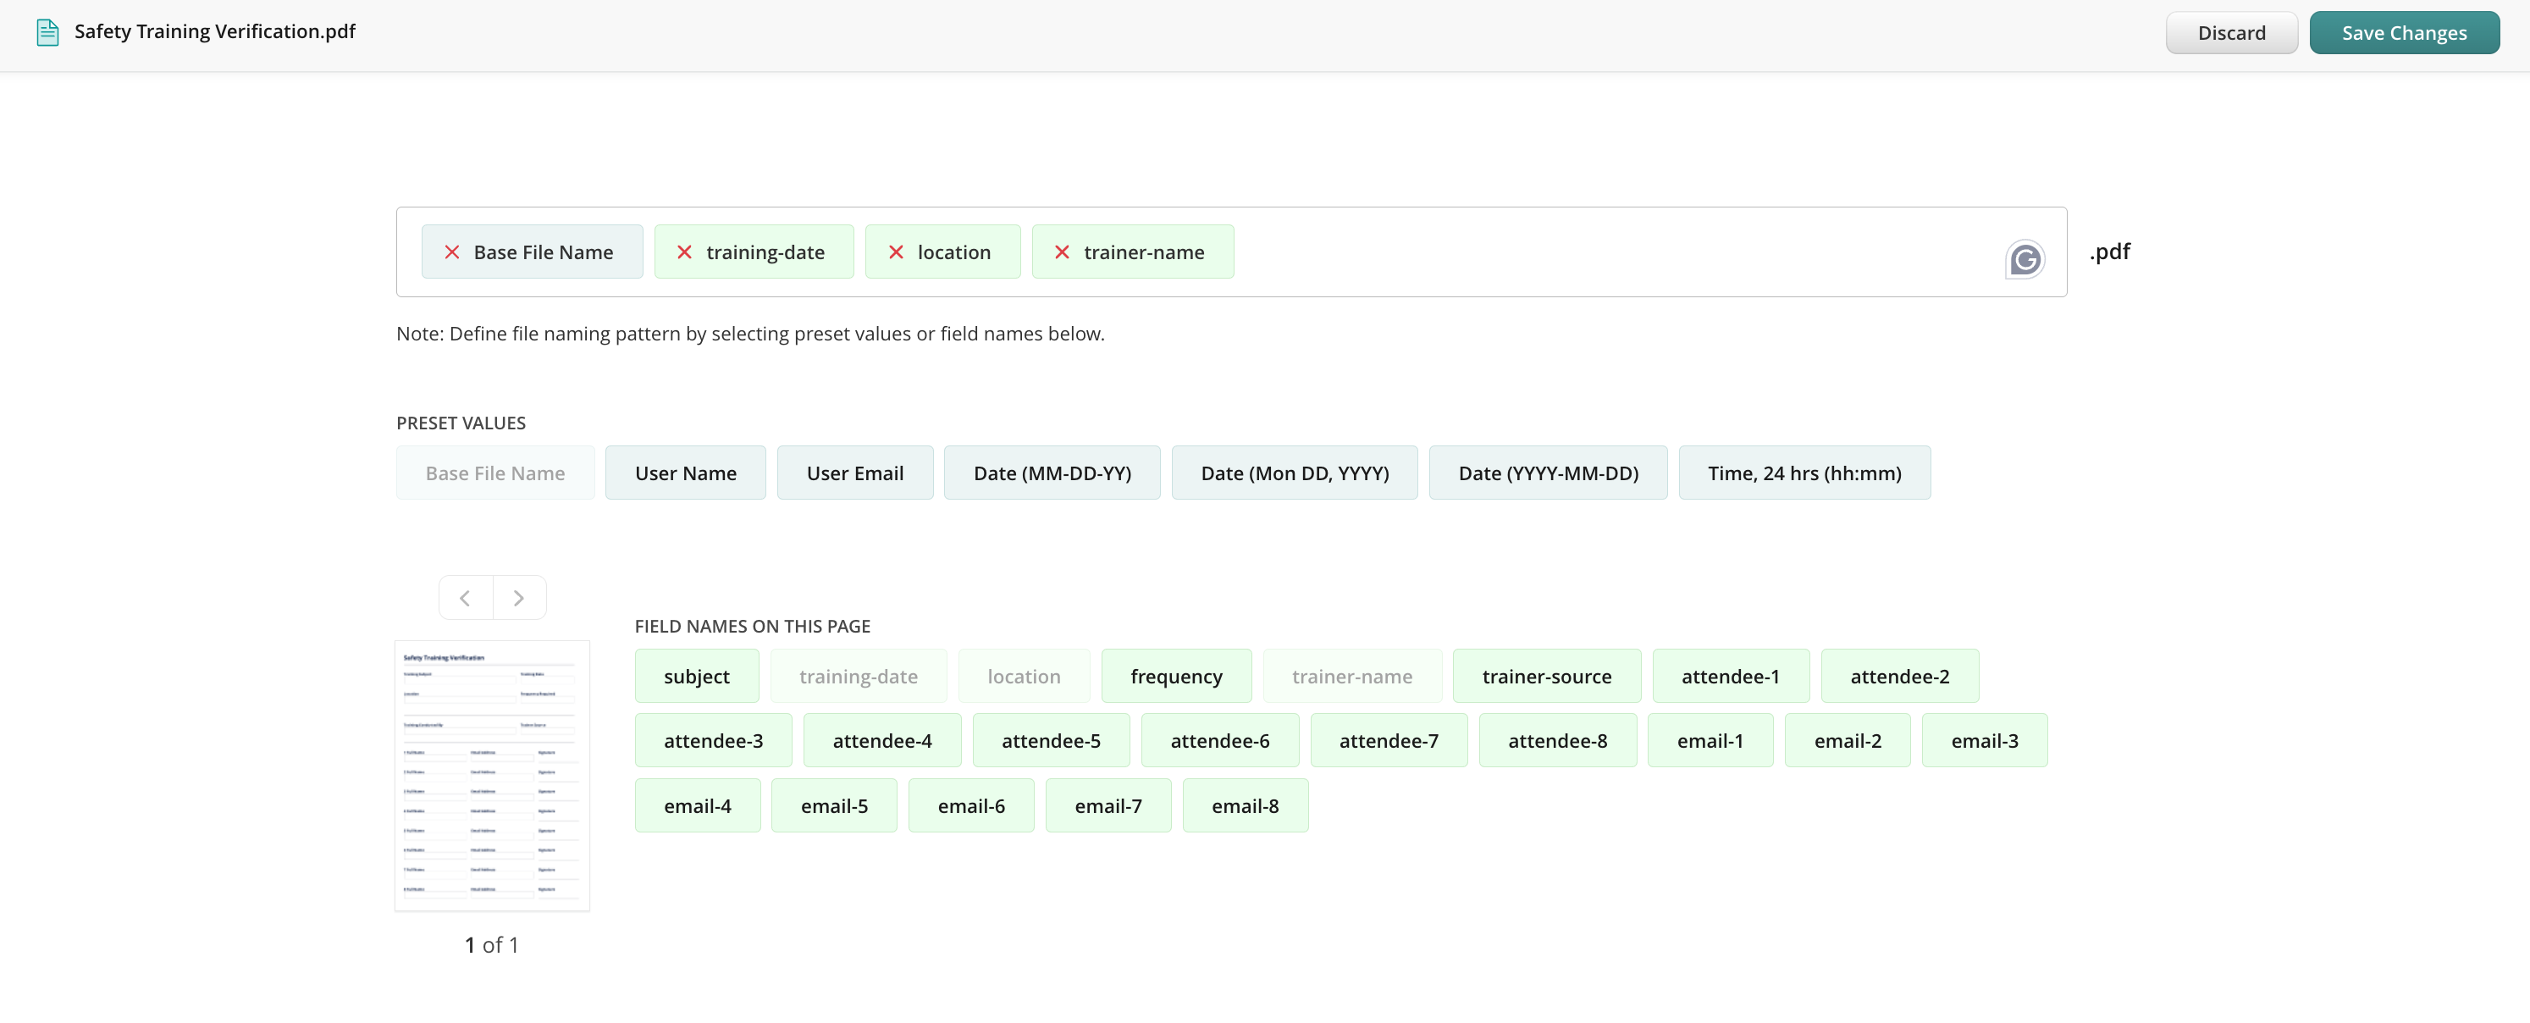
Task: Click the PDF document icon in header
Action: coord(47,32)
